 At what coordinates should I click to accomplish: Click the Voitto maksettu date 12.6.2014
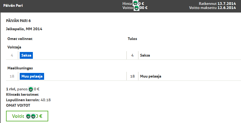point(227,8)
